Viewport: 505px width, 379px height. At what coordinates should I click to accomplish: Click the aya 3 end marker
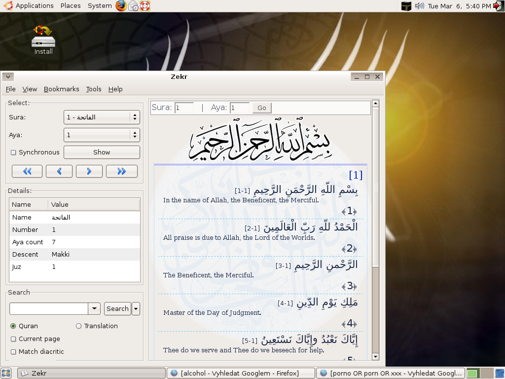pos(350,286)
